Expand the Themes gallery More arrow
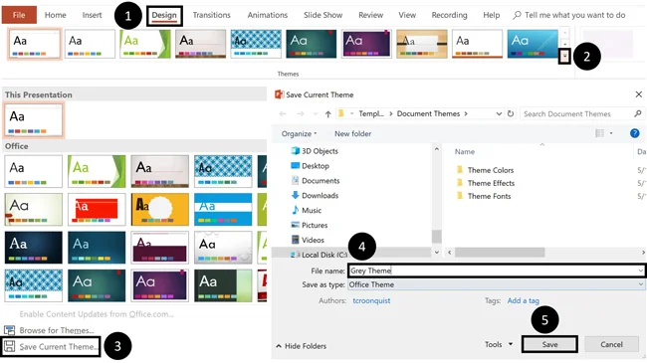This screenshot has width=647, height=363. click(564, 57)
